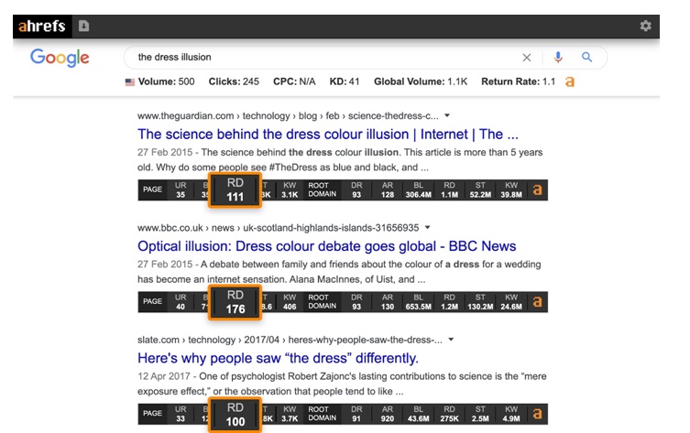Open ahrefs toolbar settings gear
The image size is (690, 433).
pos(645,26)
